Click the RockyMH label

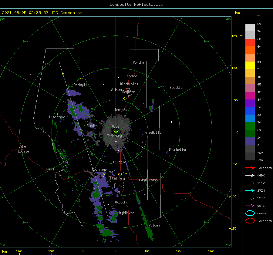(80, 85)
